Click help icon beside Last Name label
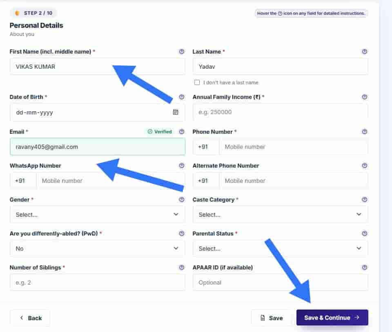Screen dimensions: 392x332 tap(365, 52)
